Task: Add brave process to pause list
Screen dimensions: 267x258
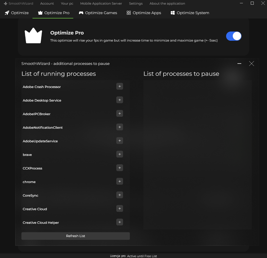Action: [120, 154]
